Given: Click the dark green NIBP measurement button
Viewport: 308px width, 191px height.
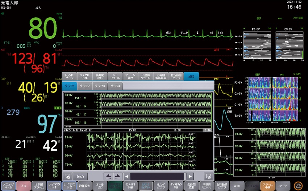Looking at the screenshot, I should (115, 186).
